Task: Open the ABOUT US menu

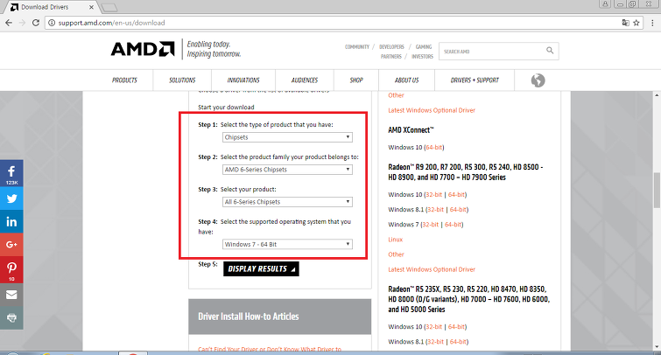Action: click(406, 80)
